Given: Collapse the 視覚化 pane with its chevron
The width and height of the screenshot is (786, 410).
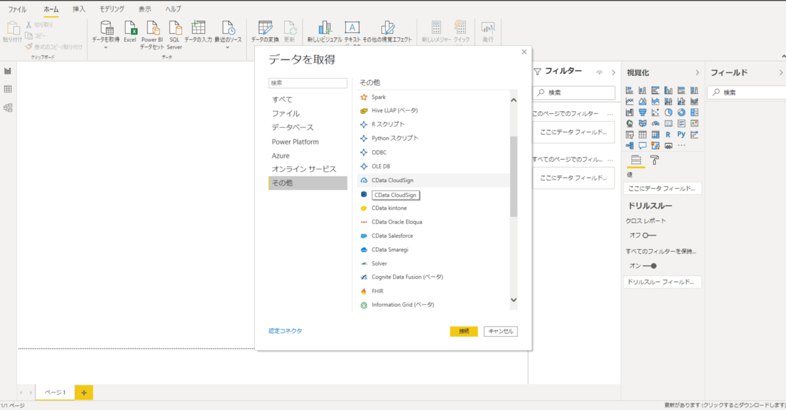Looking at the screenshot, I should pos(697,73).
